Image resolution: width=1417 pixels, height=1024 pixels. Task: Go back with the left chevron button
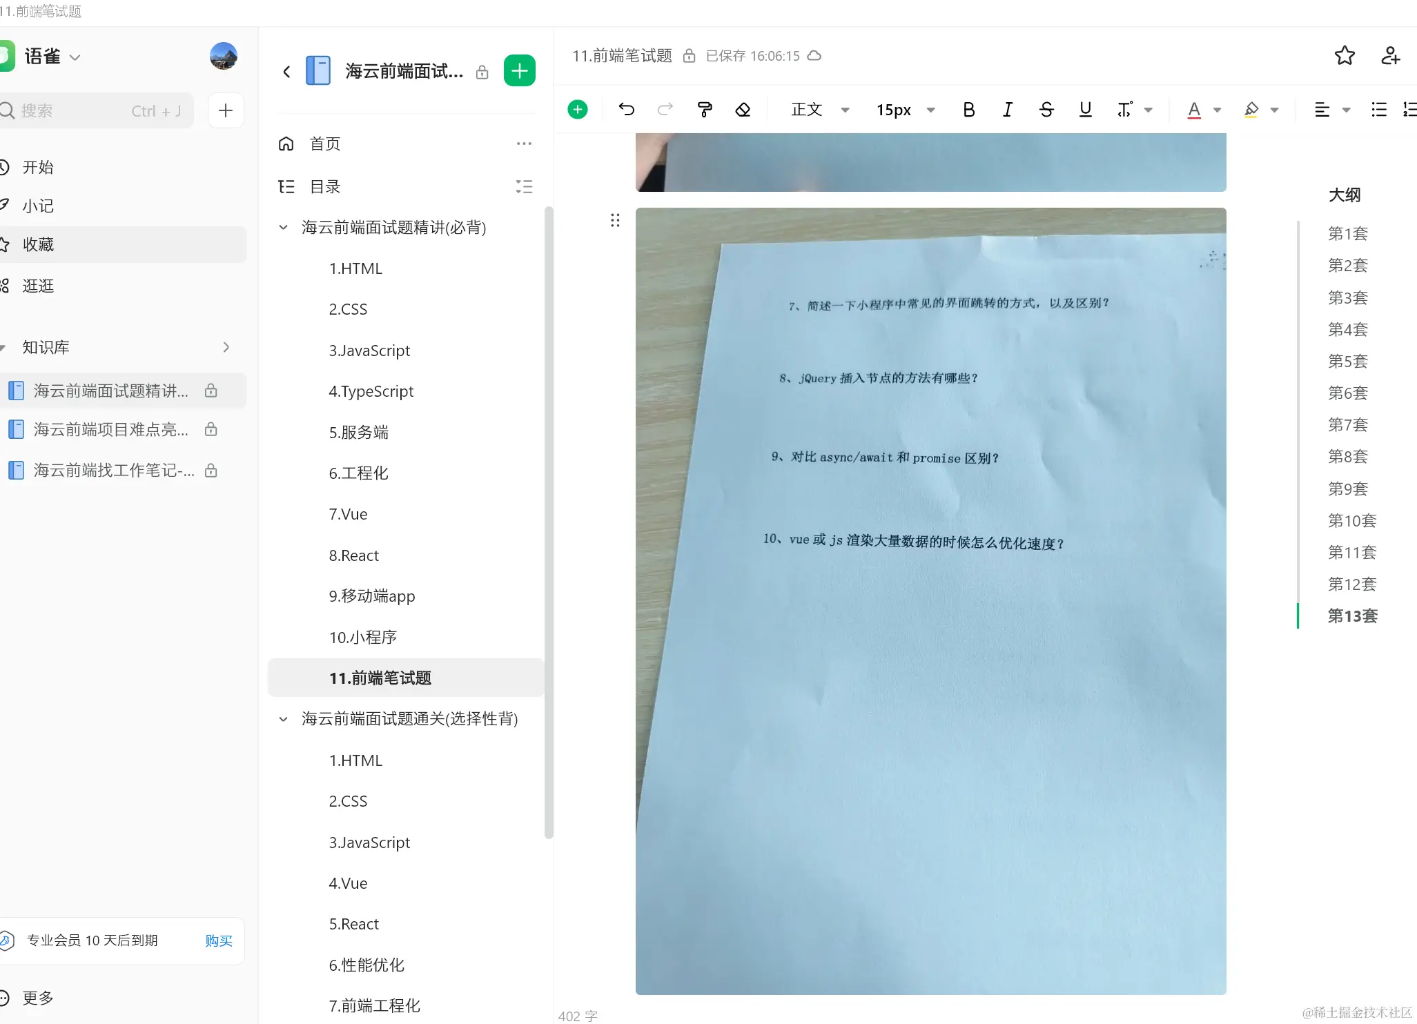point(286,71)
